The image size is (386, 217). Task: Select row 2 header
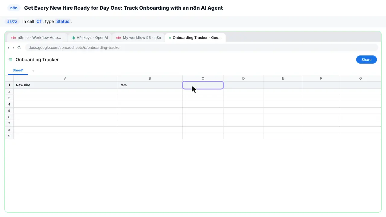click(9, 92)
